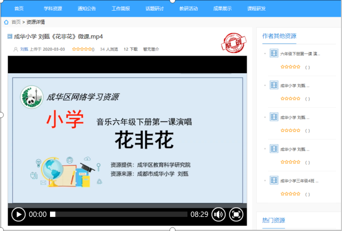Screen dimensions: 342x231
Task: Click the video icon beside 六年级下册第一课
Action: tap(274, 53)
